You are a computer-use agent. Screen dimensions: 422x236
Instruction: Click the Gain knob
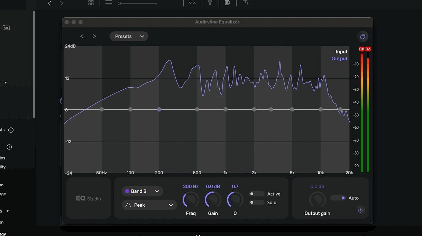click(213, 200)
